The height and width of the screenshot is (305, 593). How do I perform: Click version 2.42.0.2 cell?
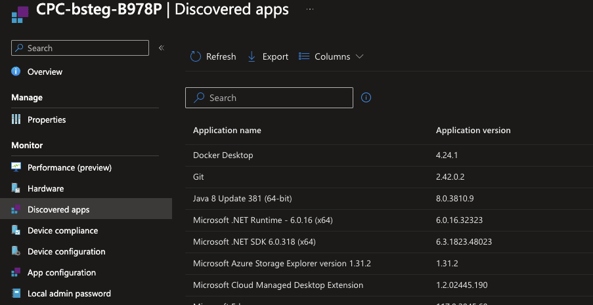click(x=450, y=177)
